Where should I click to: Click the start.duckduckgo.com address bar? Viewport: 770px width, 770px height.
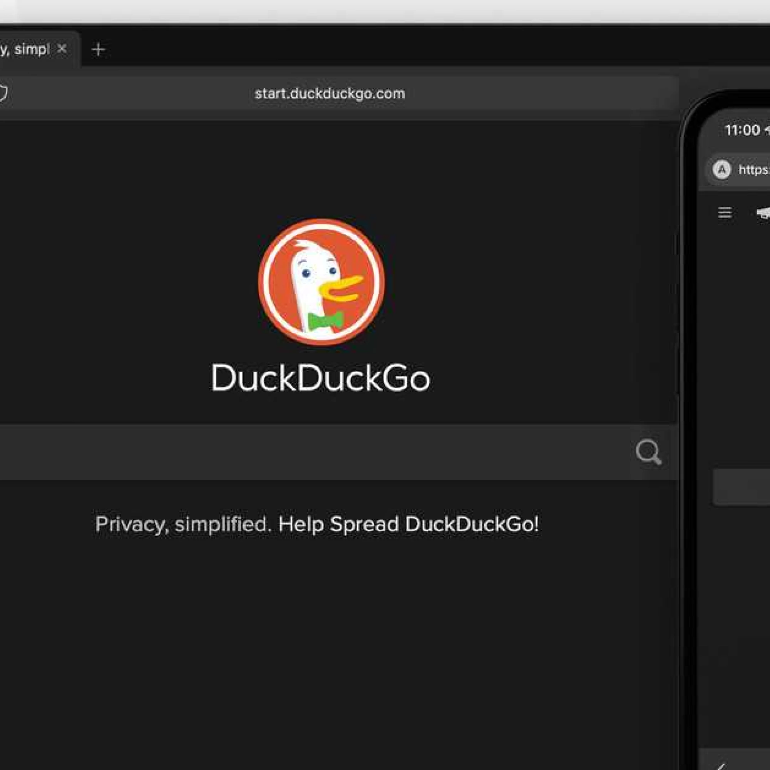pyautogui.click(x=339, y=94)
